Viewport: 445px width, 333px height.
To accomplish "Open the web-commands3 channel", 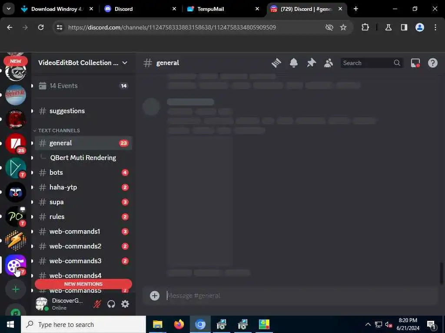I will tap(83, 261).
